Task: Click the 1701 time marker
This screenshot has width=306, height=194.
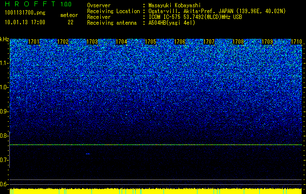Action: (34, 42)
